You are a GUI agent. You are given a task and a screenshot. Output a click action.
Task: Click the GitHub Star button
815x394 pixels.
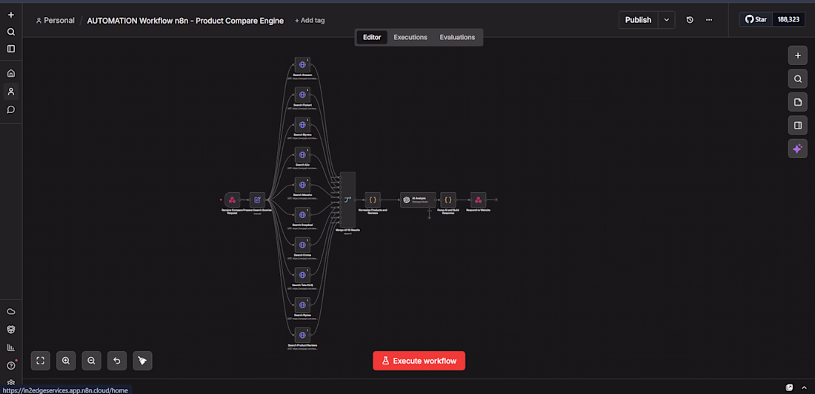click(756, 20)
